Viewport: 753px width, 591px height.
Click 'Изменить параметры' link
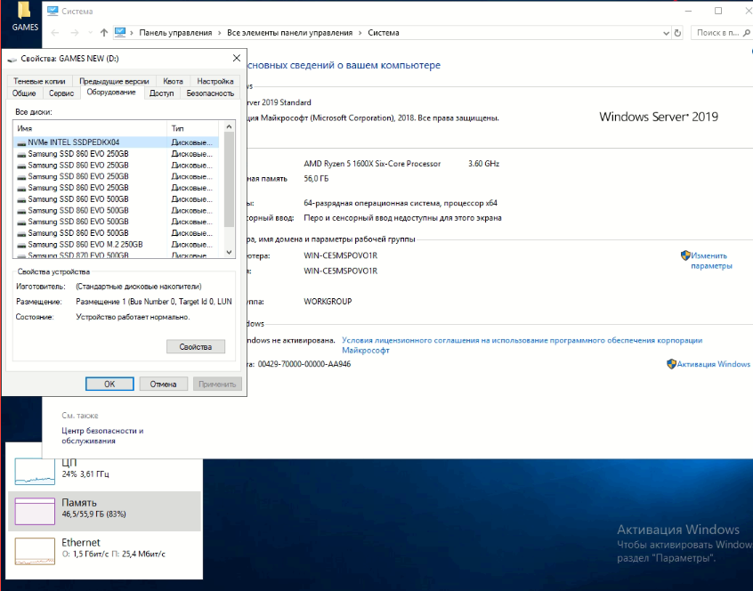coord(711,261)
